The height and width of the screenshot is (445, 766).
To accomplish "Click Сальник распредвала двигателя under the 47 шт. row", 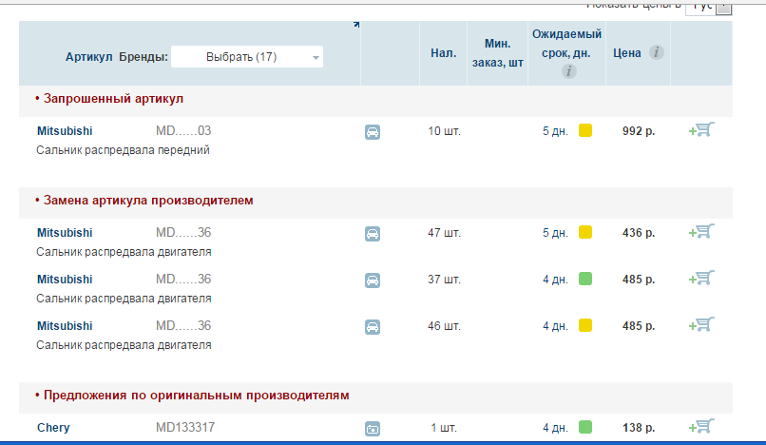I will tap(124, 252).
